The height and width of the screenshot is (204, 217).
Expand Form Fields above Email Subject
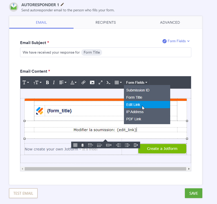point(176,41)
